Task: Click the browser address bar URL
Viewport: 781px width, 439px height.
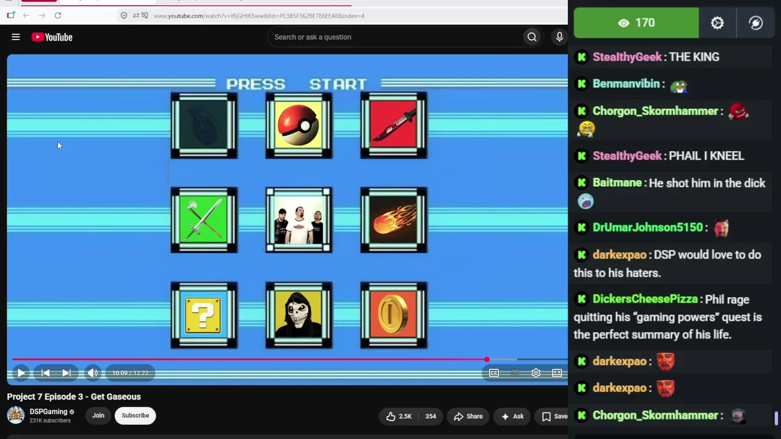Action: coord(259,15)
